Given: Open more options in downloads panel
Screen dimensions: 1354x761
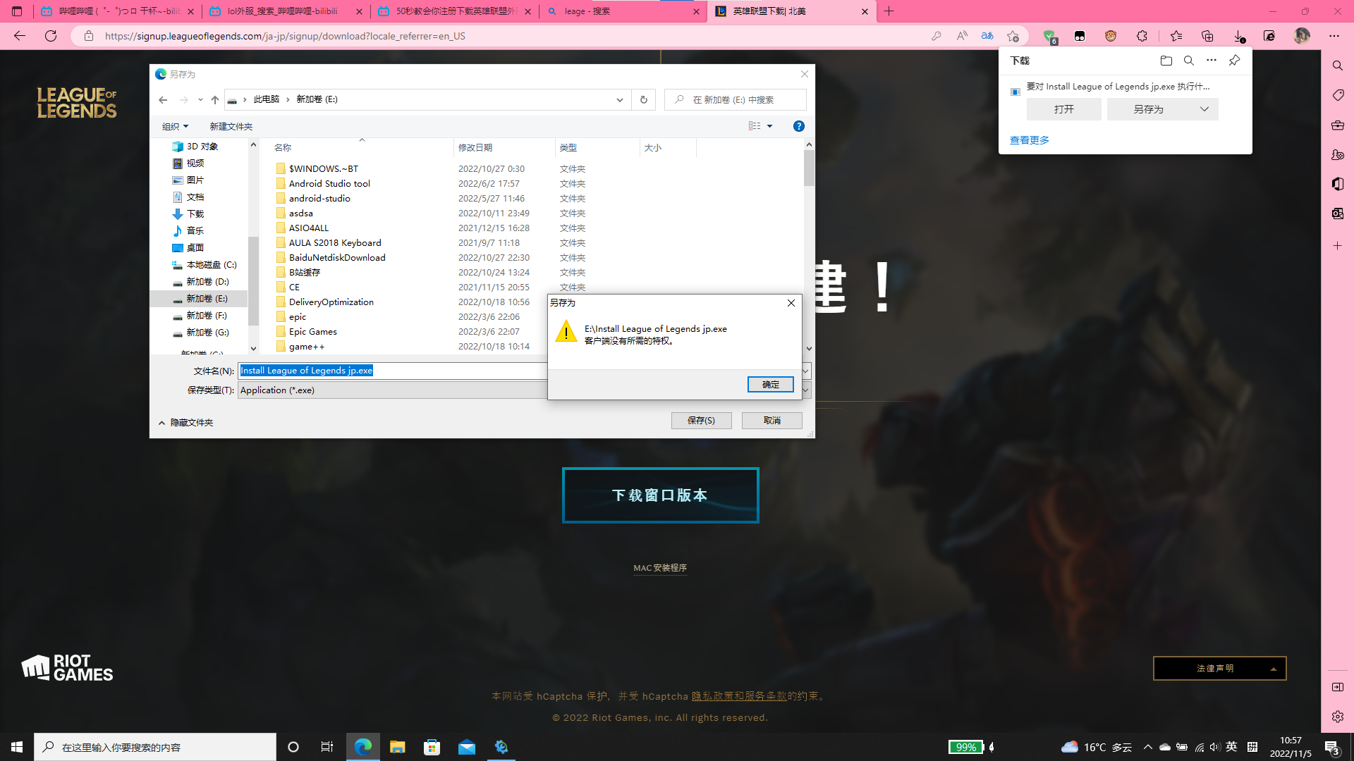Looking at the screenshot, I should [1212, 61].
